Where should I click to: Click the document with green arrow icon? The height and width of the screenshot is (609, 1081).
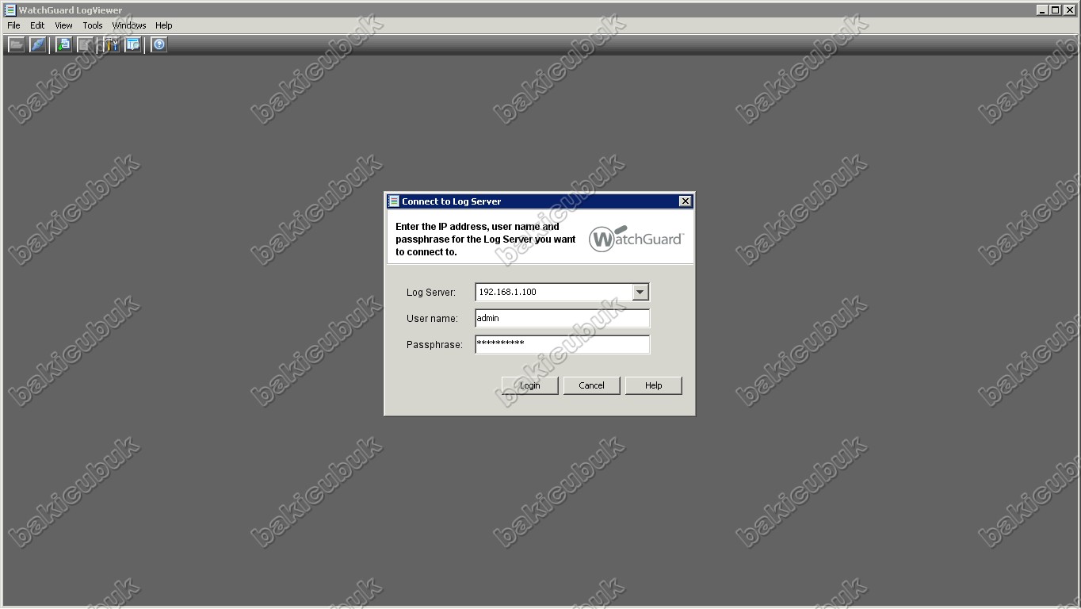click(x=63, y=44)
